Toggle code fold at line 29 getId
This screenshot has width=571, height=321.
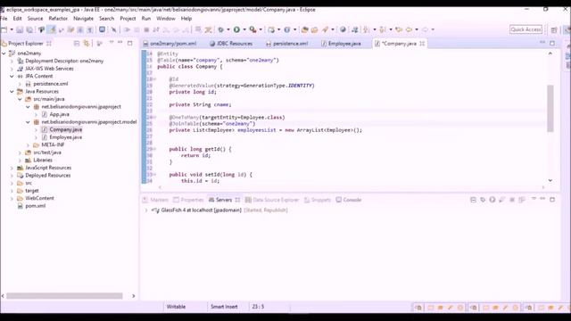154,149
